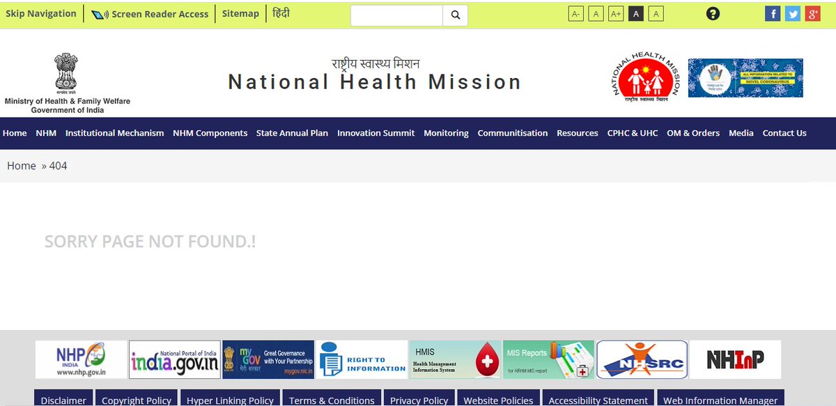
Task: Open the Privacy Policy footer link
Action: pos(419,398)
